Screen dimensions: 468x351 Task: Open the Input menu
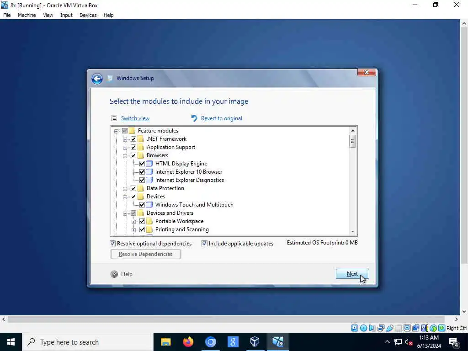pos(66,15)
